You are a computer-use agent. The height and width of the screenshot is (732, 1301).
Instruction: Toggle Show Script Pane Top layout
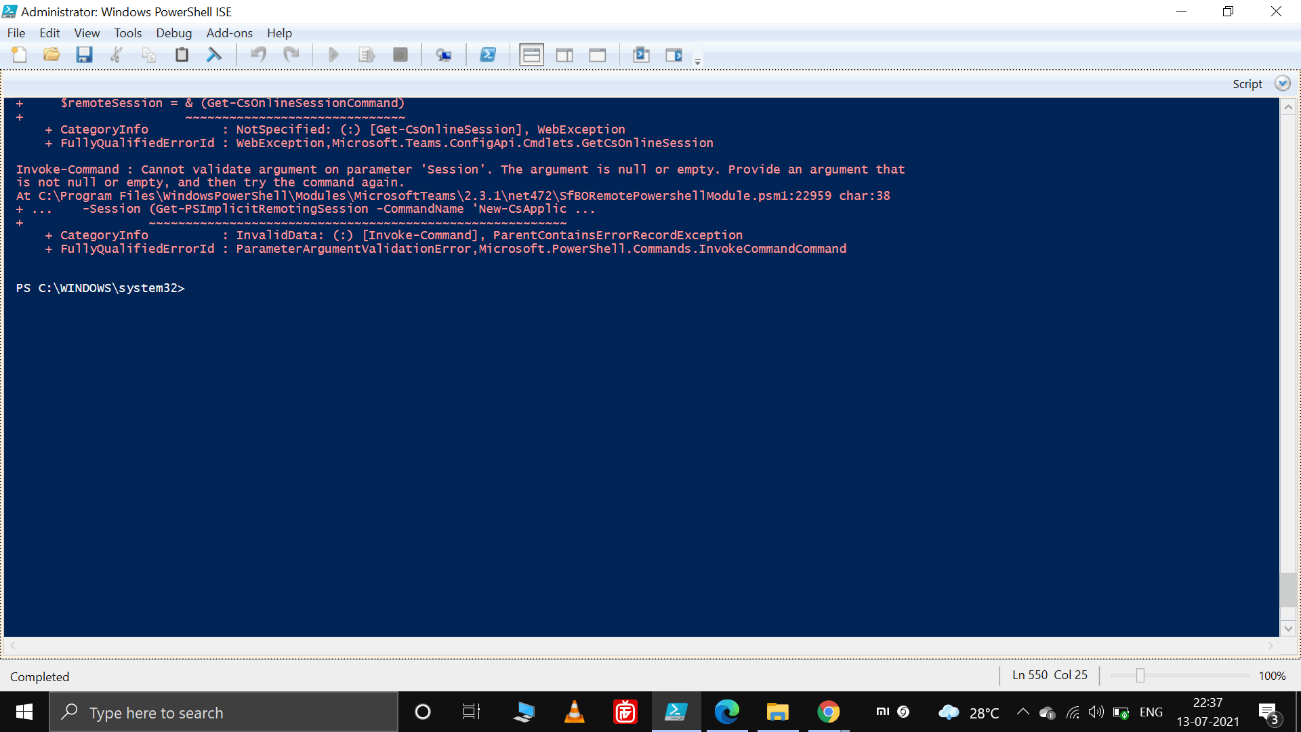tap(532, 55)
